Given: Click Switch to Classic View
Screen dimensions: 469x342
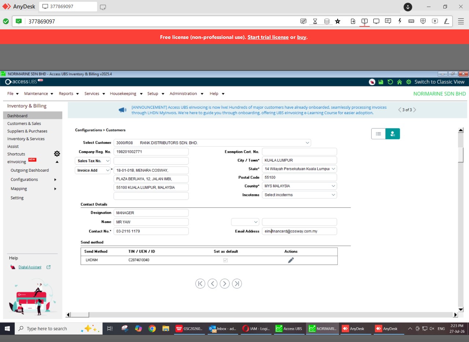Looking at the screenshot, I should [439, 82].
